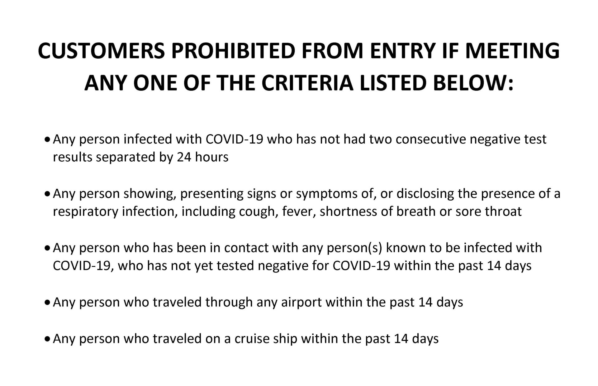Click the heading line 'ANY ONE OF THE CRITERIA'
This screenshot has width=598, height=386.
coord(299,83)
